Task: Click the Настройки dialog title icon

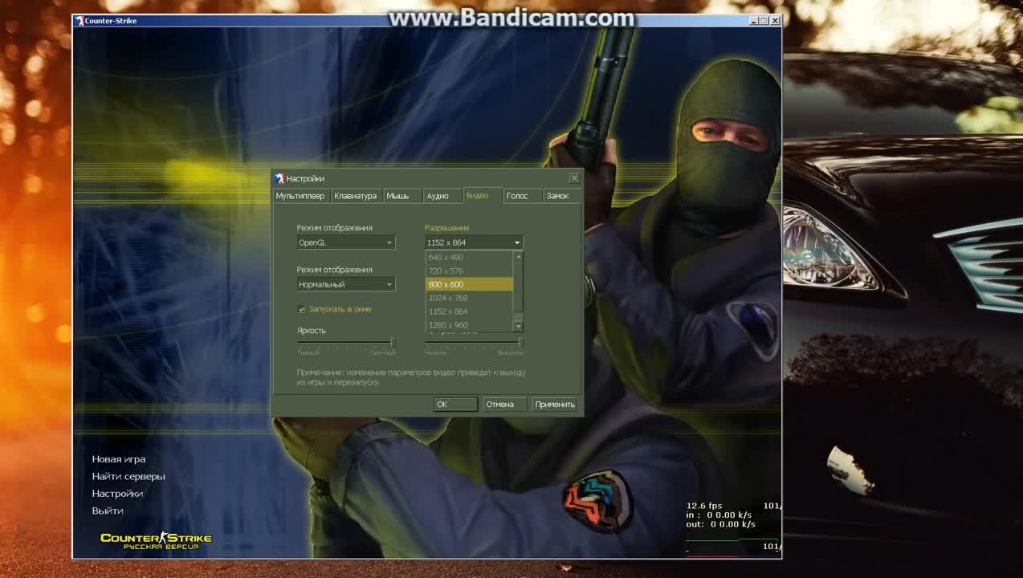Action: pos(279,178)
